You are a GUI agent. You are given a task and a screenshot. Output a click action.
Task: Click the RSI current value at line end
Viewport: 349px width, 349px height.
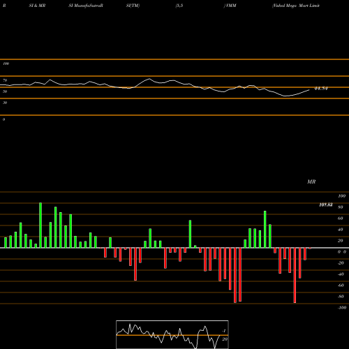click(x=321, y=89)
